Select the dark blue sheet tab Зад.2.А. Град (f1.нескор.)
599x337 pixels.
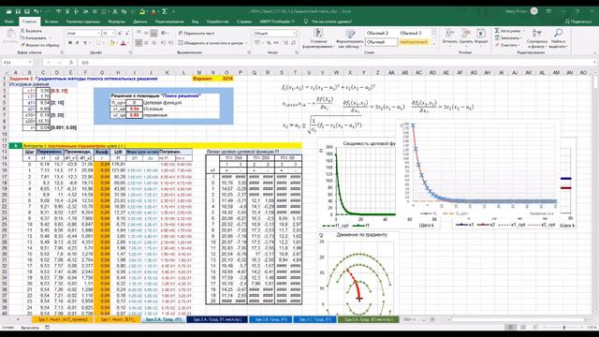click(217, 319)
